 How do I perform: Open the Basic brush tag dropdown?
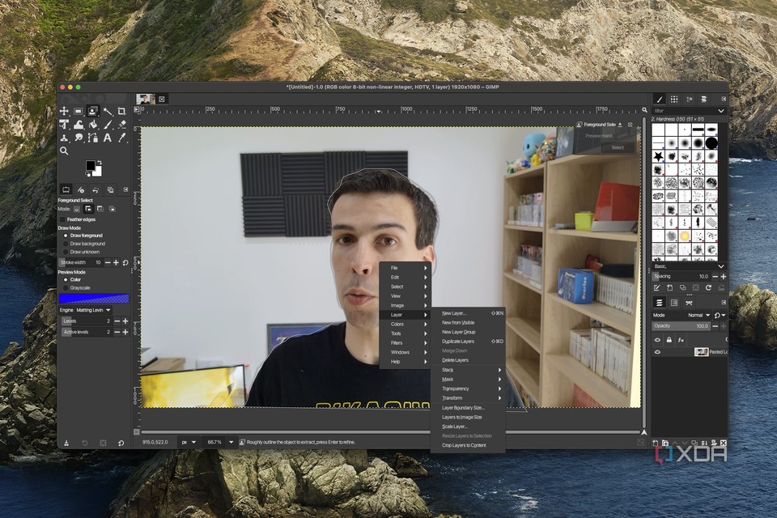point(721,266)
